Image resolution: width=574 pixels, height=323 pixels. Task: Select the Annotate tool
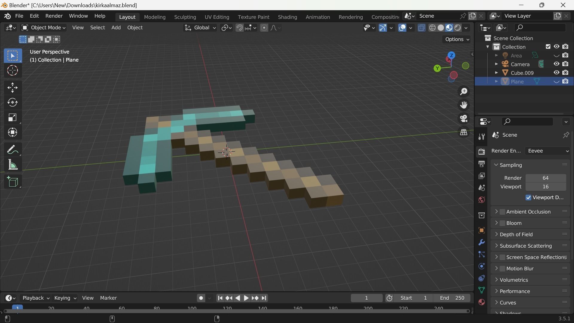pos(13,150)
